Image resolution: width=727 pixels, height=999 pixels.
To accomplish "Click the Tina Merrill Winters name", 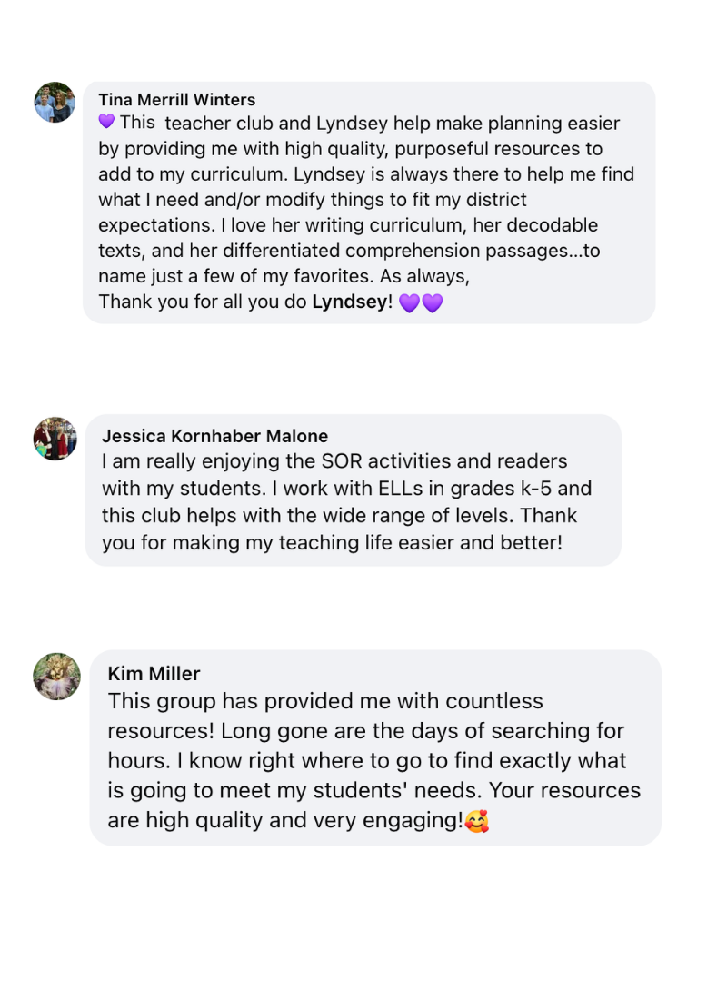I will 176,99.
